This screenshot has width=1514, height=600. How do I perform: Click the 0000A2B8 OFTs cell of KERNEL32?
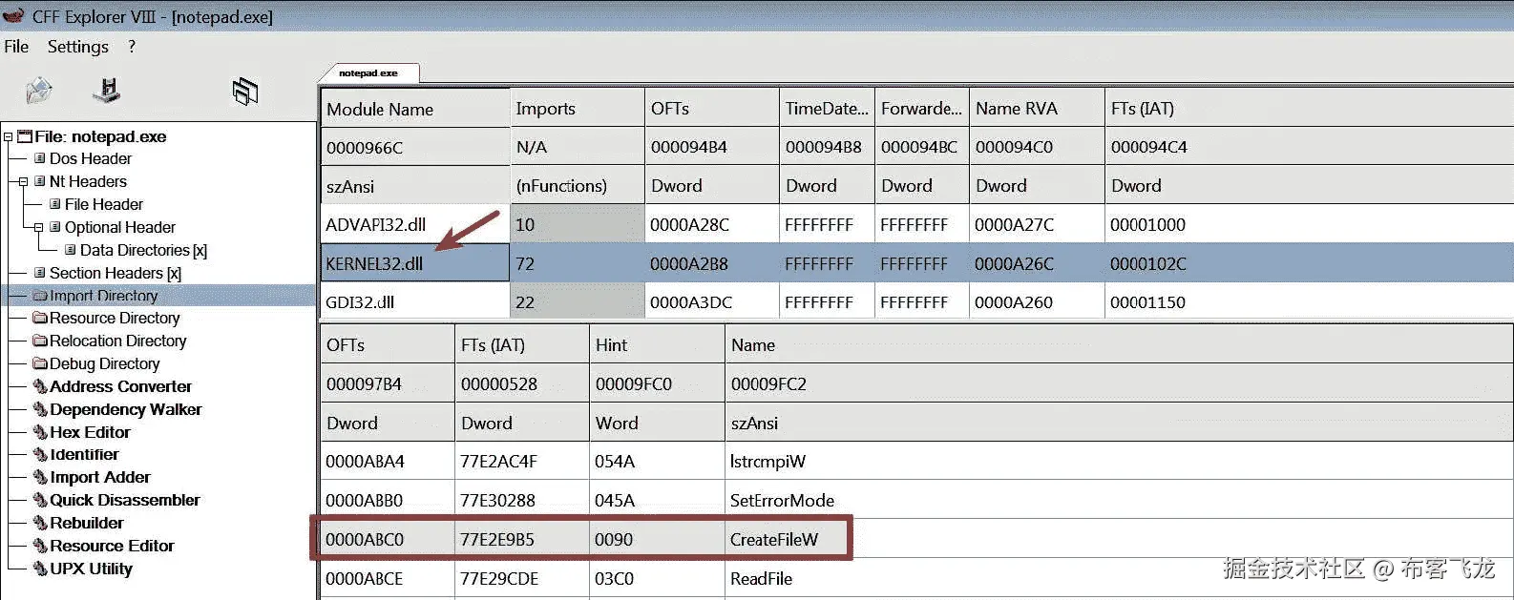click(x=711, y=263)
